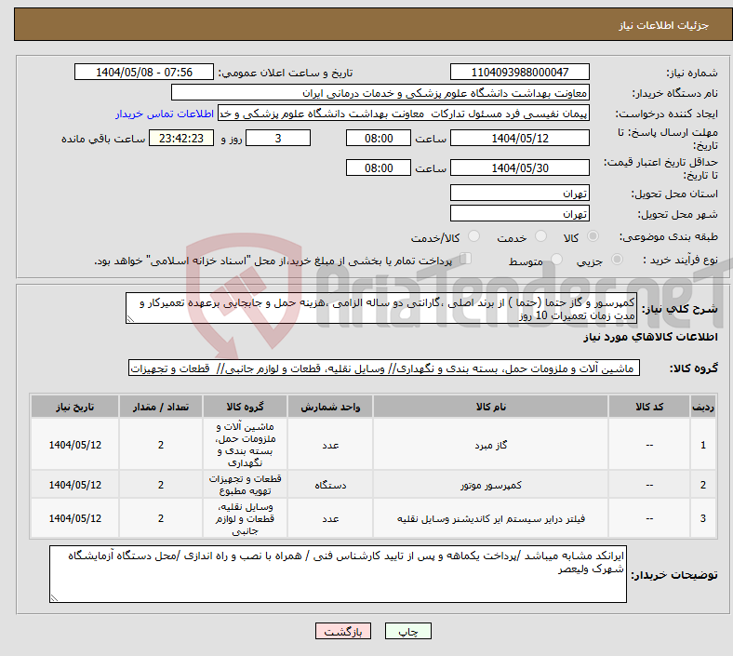Viewport: 733px width, 656px height.
Task: Click the remaining days field showing 3
Action: pos(278,138)
